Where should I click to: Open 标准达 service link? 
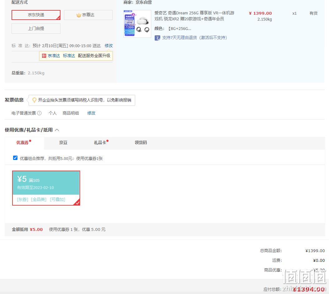69,56
